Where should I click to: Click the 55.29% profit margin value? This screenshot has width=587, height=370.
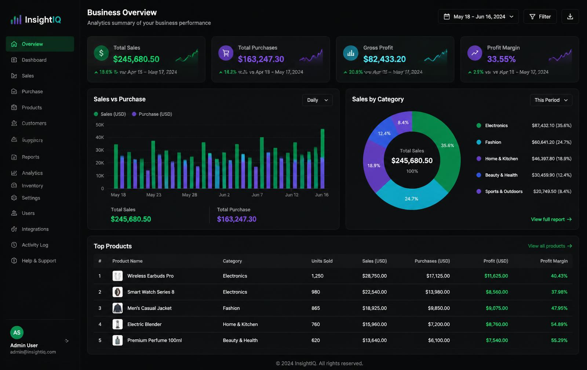tap(559, 340)
